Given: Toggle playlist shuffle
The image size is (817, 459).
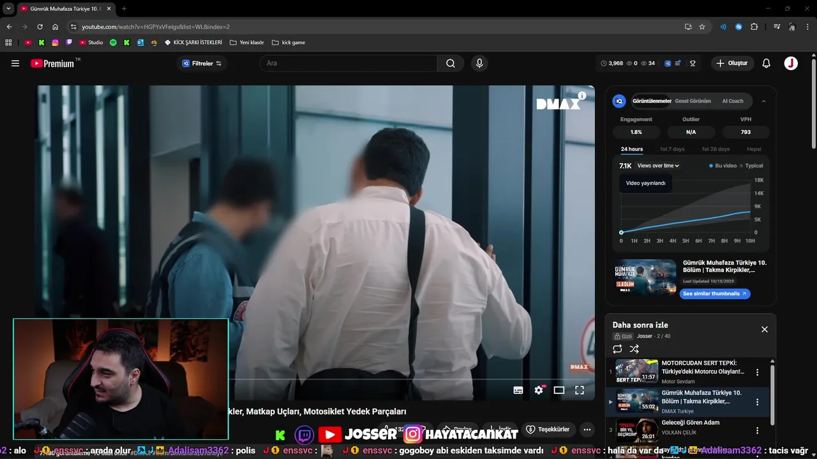Looking at the screenshot, I should (x=634, y=349).
